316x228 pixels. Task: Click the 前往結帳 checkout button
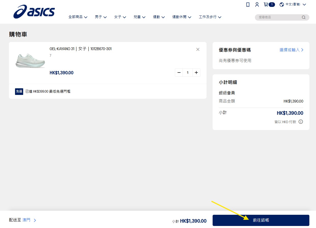(261, 220)
